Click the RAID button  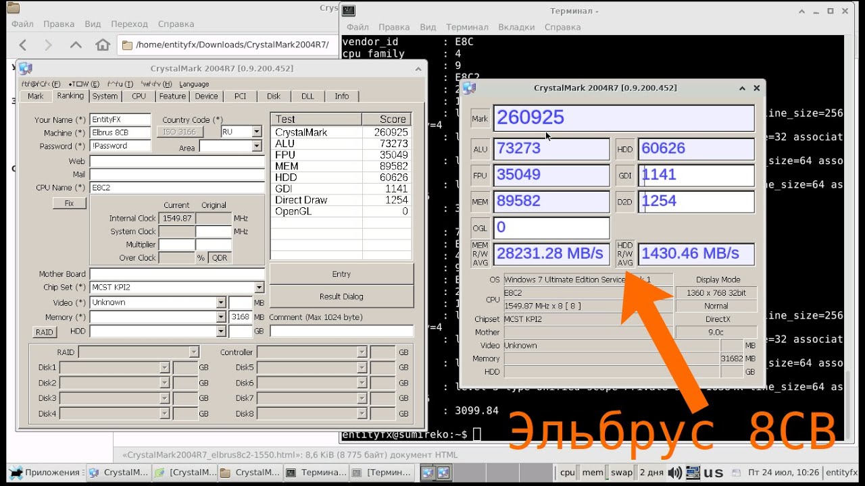pos(45,332)
